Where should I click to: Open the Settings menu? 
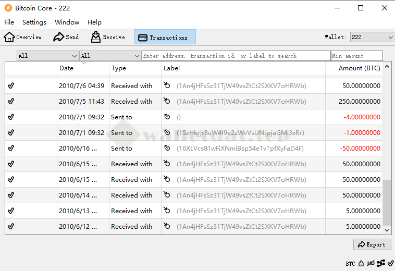(34, 22)
